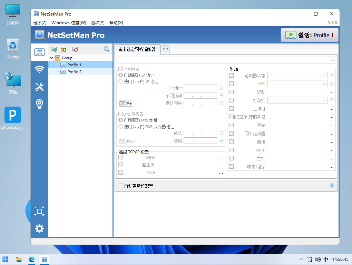
Task: Select Profile 1 in tree
Action: [x=75, y=65]
